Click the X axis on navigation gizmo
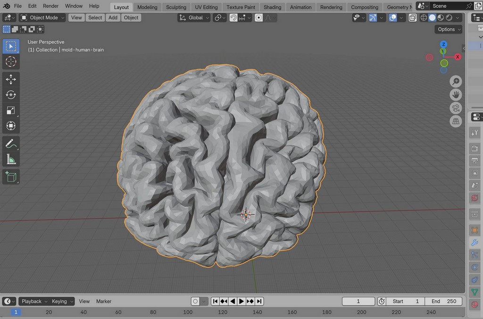483x319 pixels. point(458,57)
